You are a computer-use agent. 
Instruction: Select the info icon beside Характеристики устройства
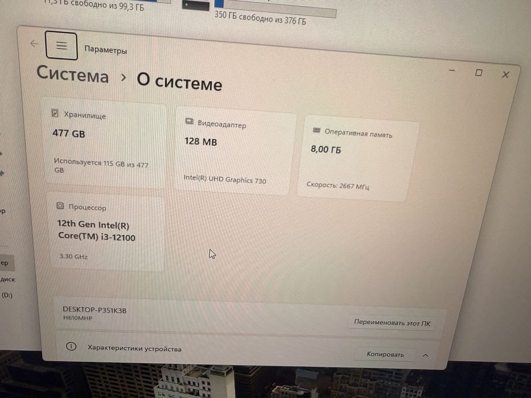click(x=71, y=346)
